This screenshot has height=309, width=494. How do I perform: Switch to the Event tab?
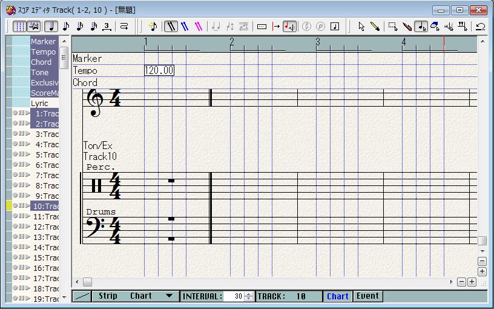[367, 296]
